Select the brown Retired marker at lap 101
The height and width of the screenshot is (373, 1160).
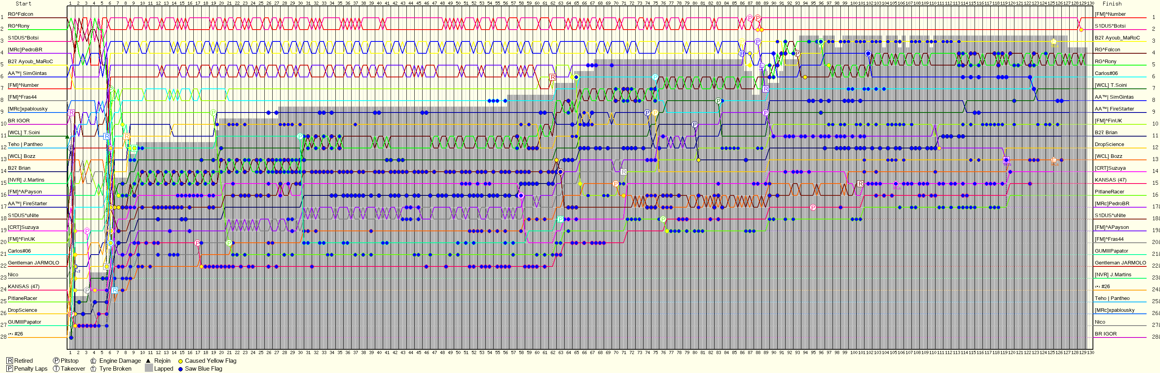860,184
